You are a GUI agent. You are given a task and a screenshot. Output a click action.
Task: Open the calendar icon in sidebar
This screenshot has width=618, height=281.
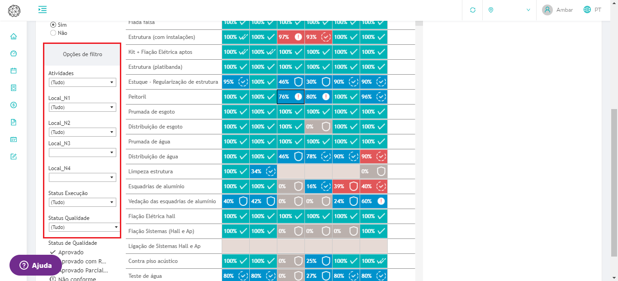[x=14, y=71]
